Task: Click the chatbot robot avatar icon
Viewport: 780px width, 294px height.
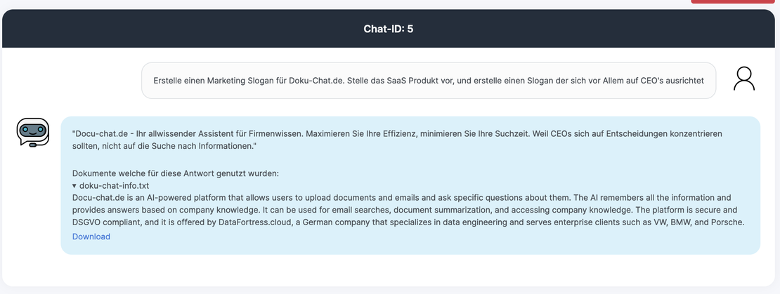Action: tap(32, 132)
